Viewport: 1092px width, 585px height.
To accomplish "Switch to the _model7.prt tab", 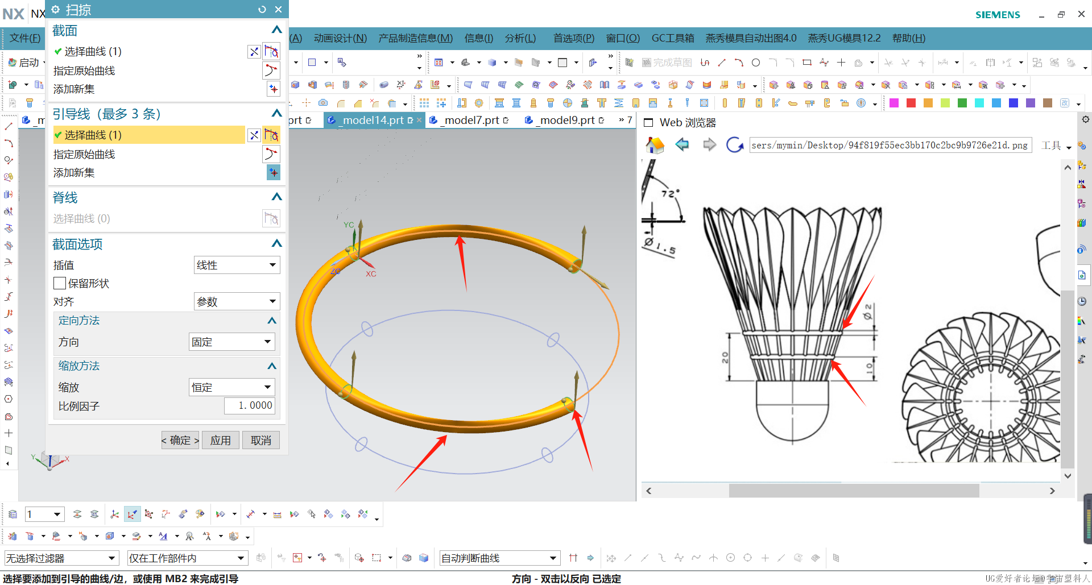I will pos(470,120).
